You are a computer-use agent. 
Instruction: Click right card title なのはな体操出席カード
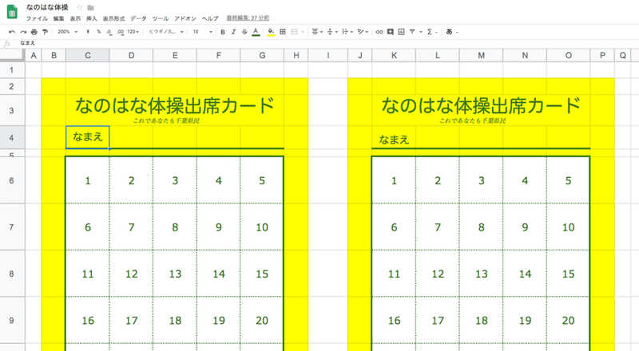(482, 105)
